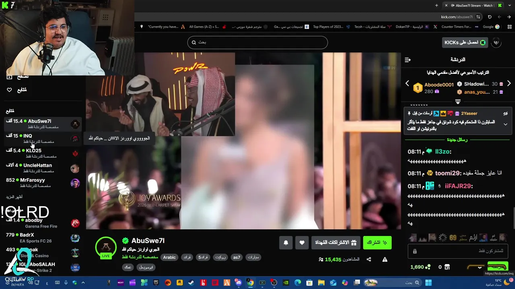Expand hidden system tray icons chevron
Viewport: 515px width, 289px height.
(x=83, y=283)
